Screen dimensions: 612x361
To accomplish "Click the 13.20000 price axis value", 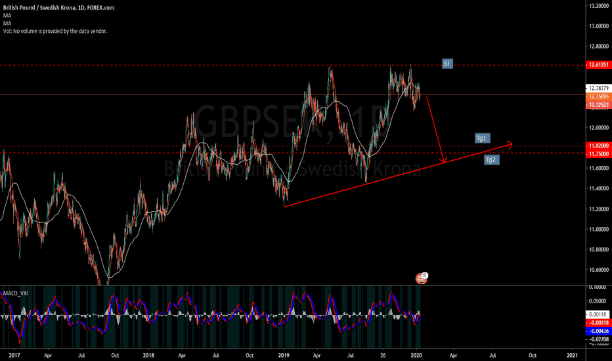I will click(599, 6).
